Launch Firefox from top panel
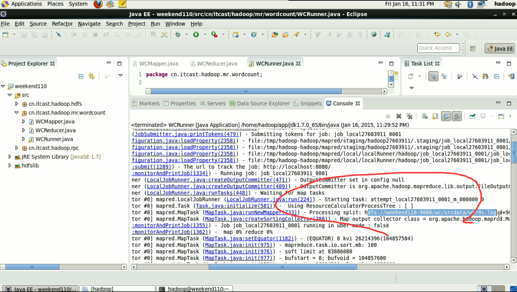Image resolution: width=517 pixels, height=292 pixels. (x=98, y=4)
